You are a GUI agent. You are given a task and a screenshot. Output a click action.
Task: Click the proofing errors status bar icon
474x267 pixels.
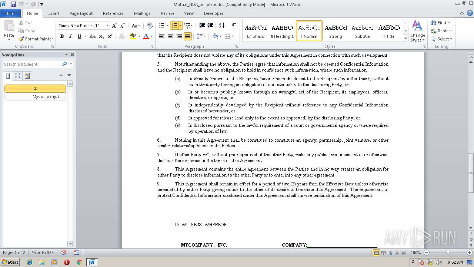pyautogui.click(x=63, y=253)
